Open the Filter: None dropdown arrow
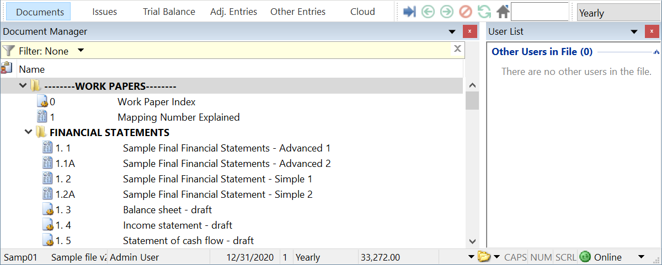The image size is (662, 265). pos(81,51)
